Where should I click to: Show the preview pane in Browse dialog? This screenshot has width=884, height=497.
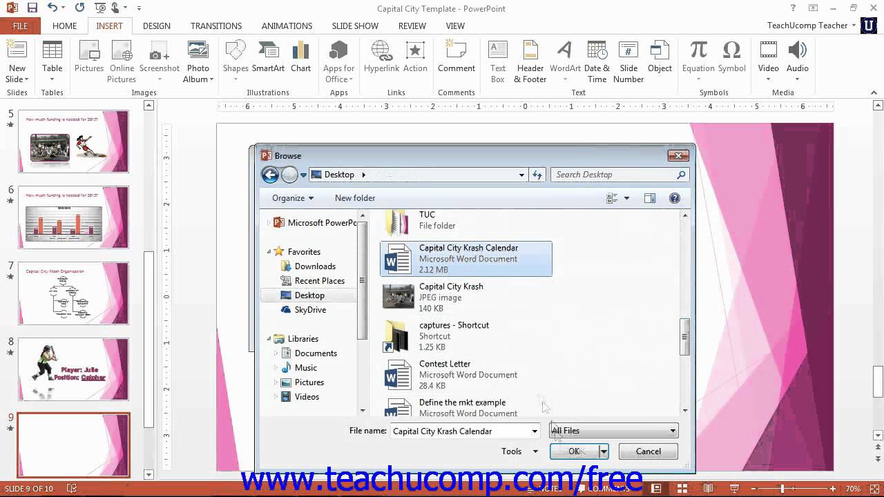(x=650, y=198)
